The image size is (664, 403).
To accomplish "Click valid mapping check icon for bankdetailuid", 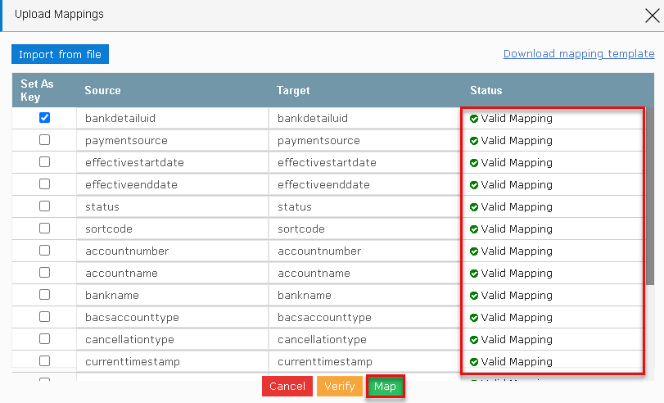I will point(474,119).
